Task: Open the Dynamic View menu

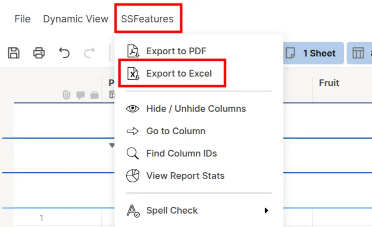Action: 76,19
